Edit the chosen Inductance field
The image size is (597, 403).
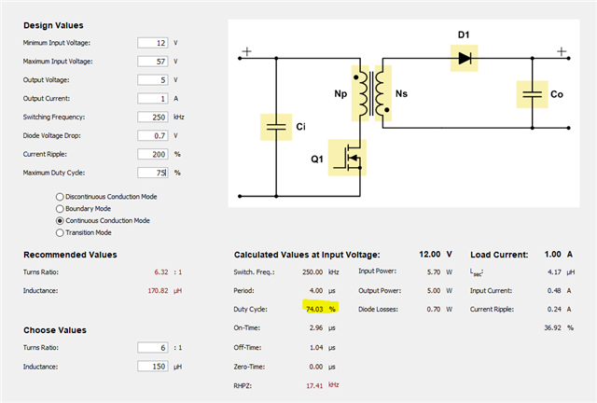tap(153, 367)
